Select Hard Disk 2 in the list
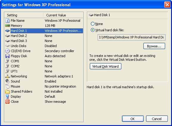The height and width of the screenshot is (126, 172). [x=44, y=36]
